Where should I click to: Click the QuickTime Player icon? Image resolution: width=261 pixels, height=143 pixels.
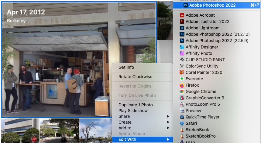pos(182,117)
